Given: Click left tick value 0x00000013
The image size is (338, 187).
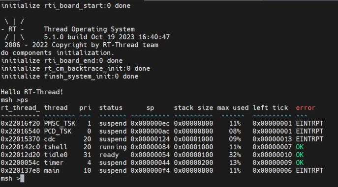Looking at the screenshot, I should [x=272, y=139].
